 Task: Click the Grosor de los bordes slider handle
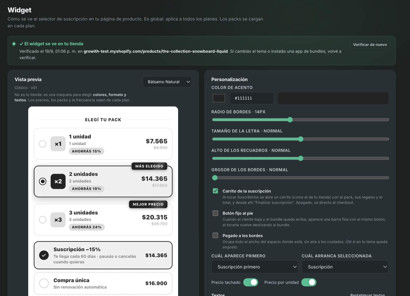coord(215,178)
